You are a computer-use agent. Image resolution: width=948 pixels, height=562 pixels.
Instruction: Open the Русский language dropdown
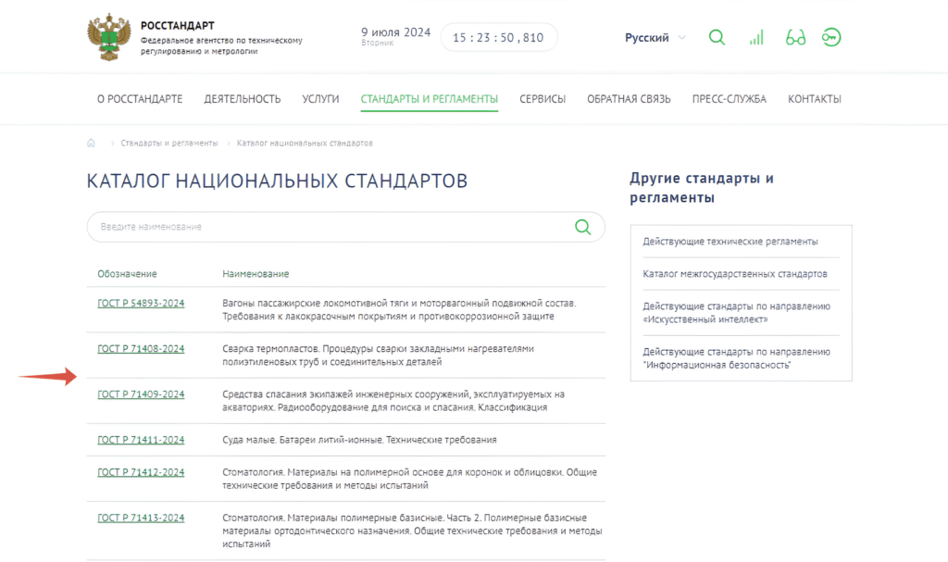tap(655, 38)
